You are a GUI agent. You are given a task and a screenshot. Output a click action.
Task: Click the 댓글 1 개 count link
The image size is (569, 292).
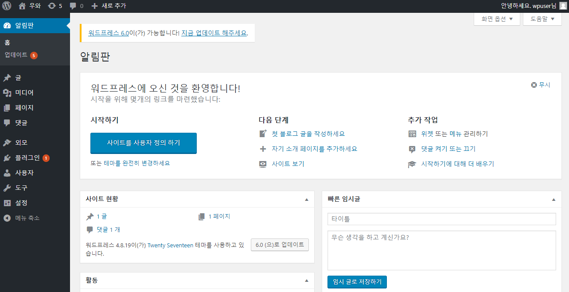(x=109, y=230)
